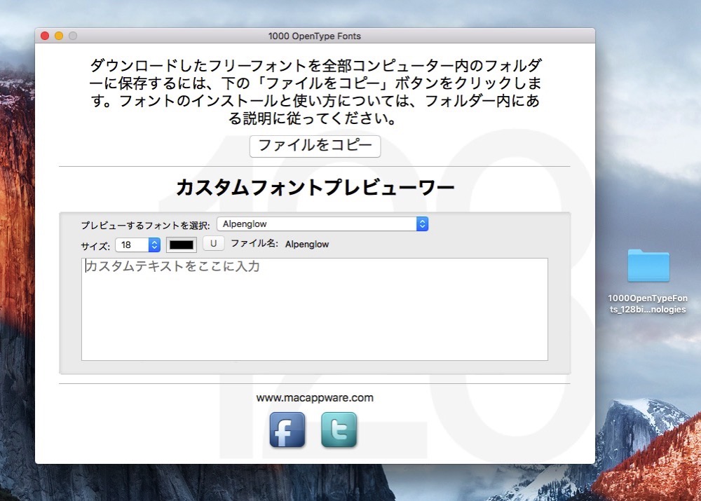Viewport: 701px width, 501px height.
Task: Click the Japanese instruction paragraph about copying fonts
Action: click(x=315, y=92)
